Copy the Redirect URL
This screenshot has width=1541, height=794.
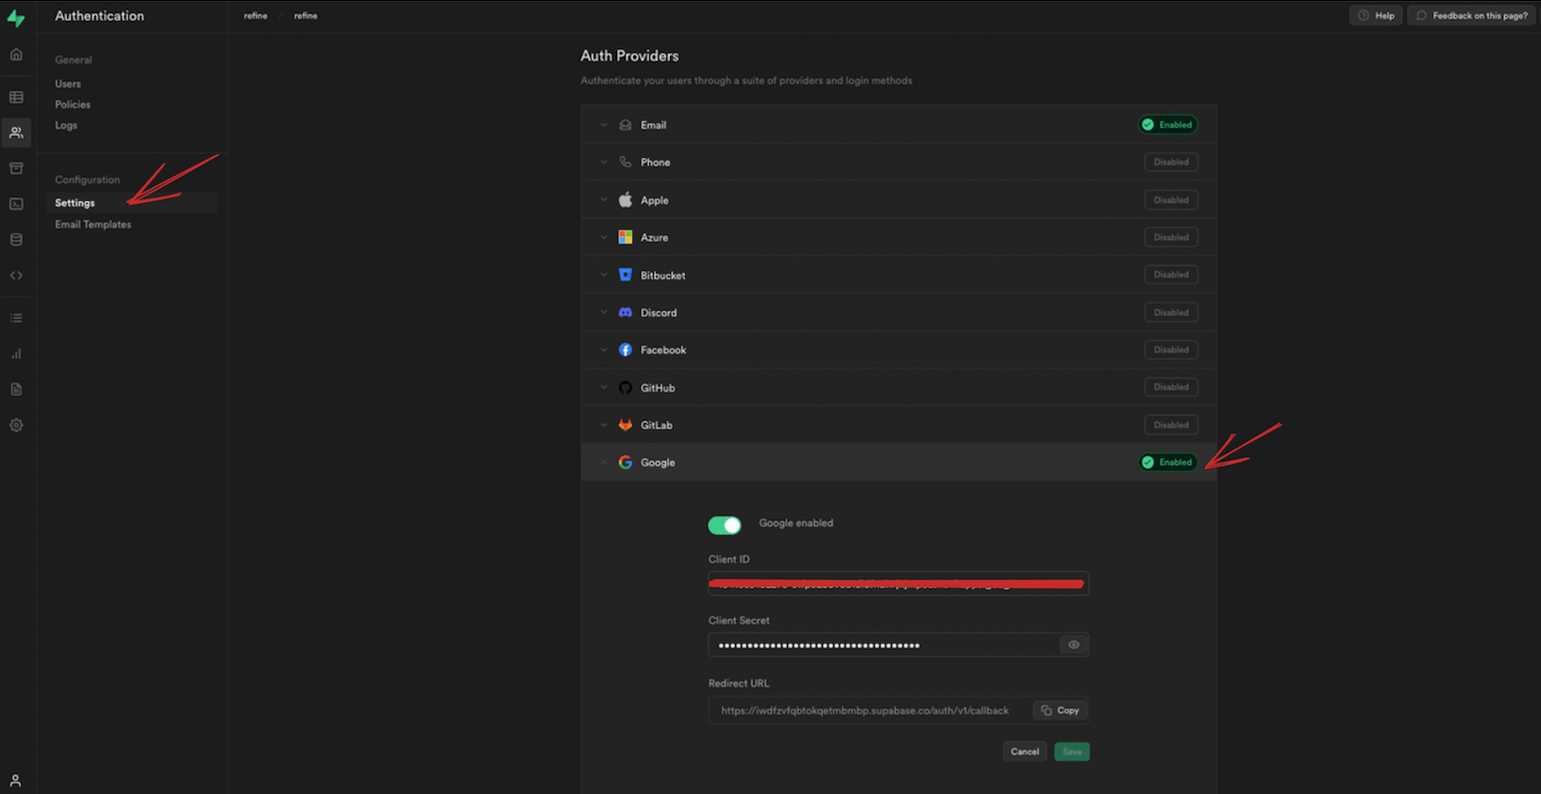pos(1060,710)
